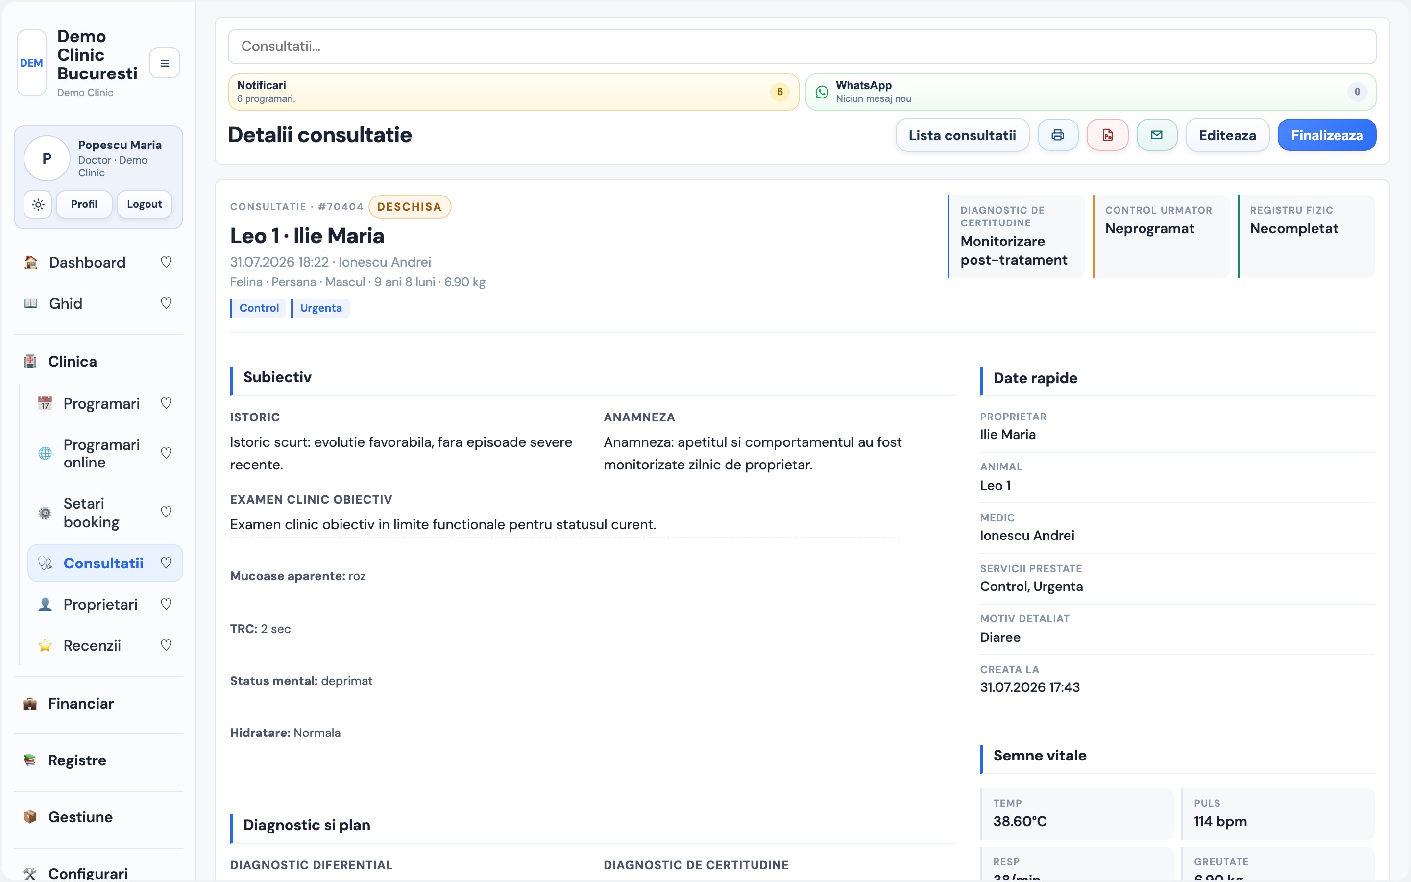
Task: Focus the Consultatii search field
Action: (803, 46)
